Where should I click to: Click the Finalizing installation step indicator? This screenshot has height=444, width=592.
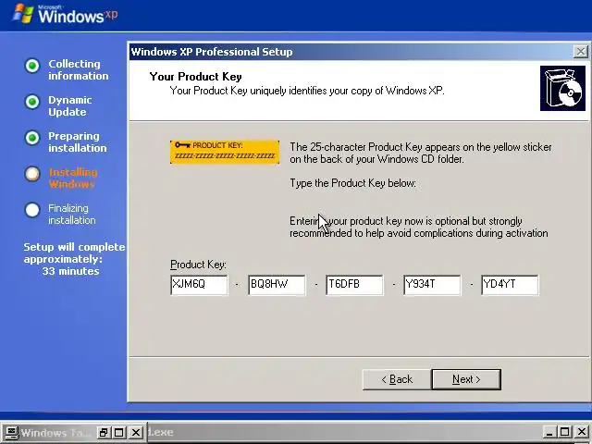click(32, 210)
